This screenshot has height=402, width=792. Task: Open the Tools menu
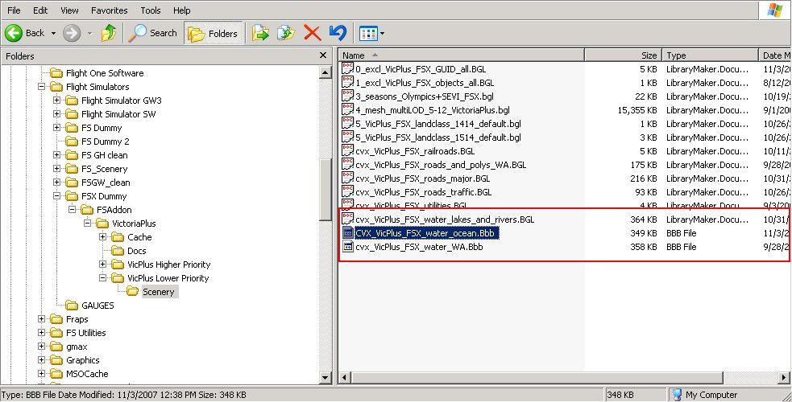click(151, 10)
